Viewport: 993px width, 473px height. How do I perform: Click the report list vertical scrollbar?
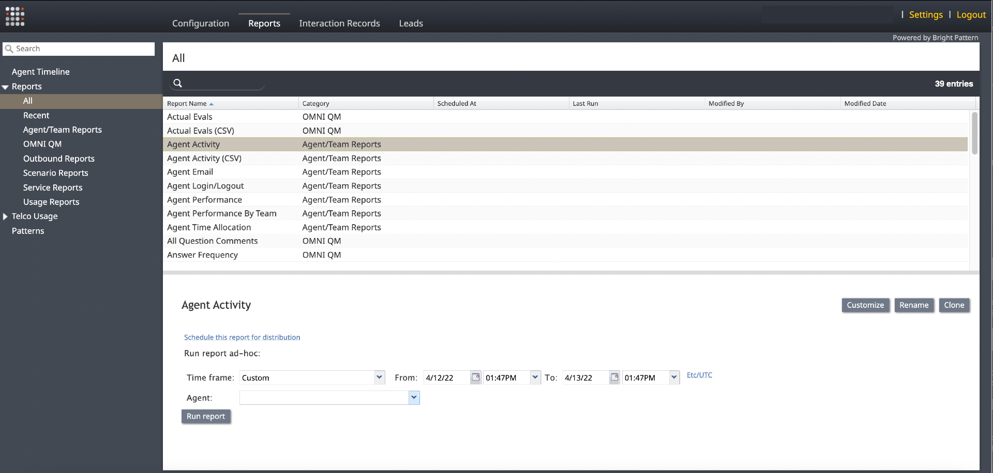[974, 133]
